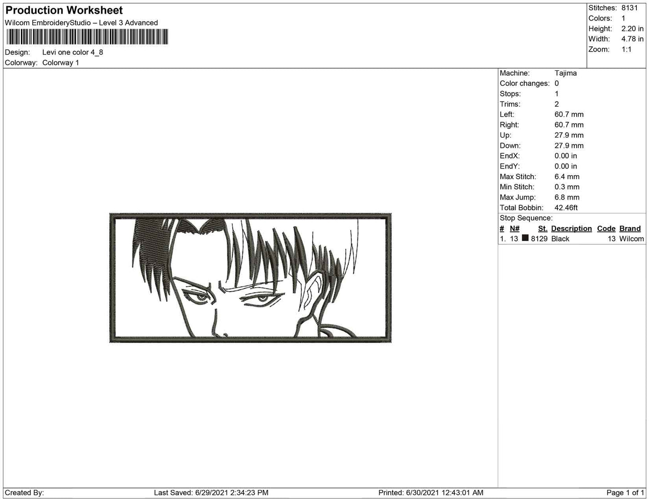Screen dimensions: 649x499
Task: Select the N# column value "13"
Action: tap(514, 239)
